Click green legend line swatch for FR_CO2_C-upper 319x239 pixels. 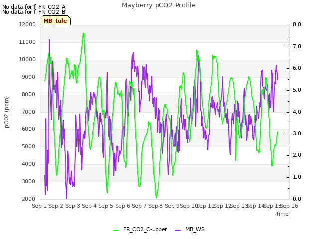(116, 230)
